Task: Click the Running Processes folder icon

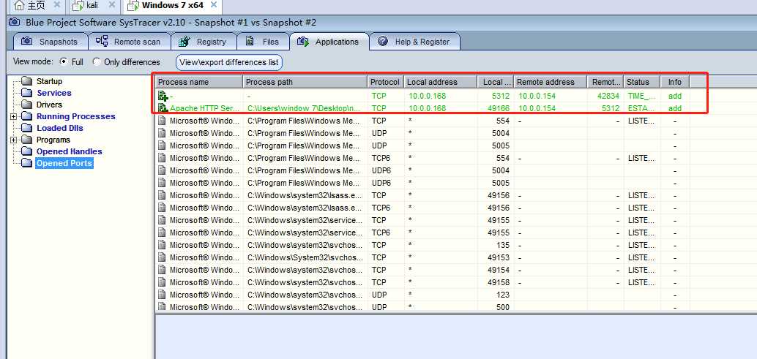Action: [x=27, y=116]
